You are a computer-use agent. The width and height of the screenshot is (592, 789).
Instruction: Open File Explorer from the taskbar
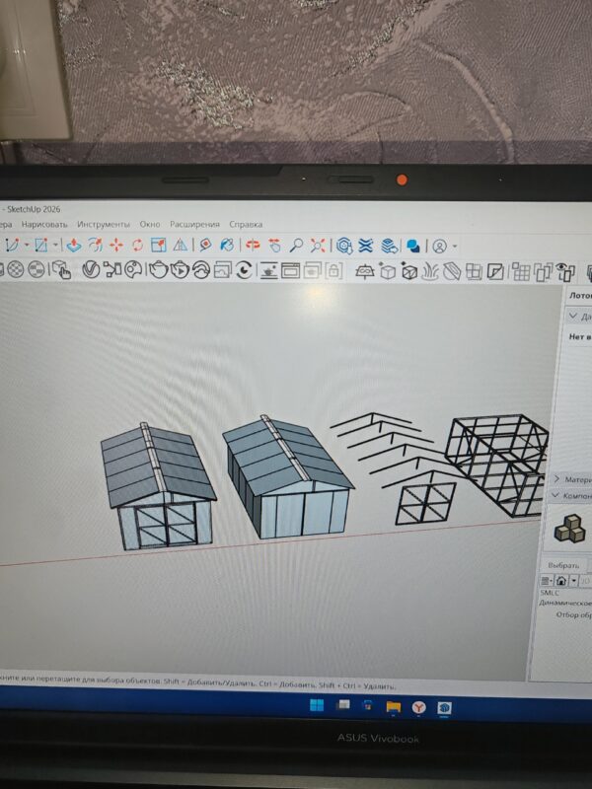point(393,707)
